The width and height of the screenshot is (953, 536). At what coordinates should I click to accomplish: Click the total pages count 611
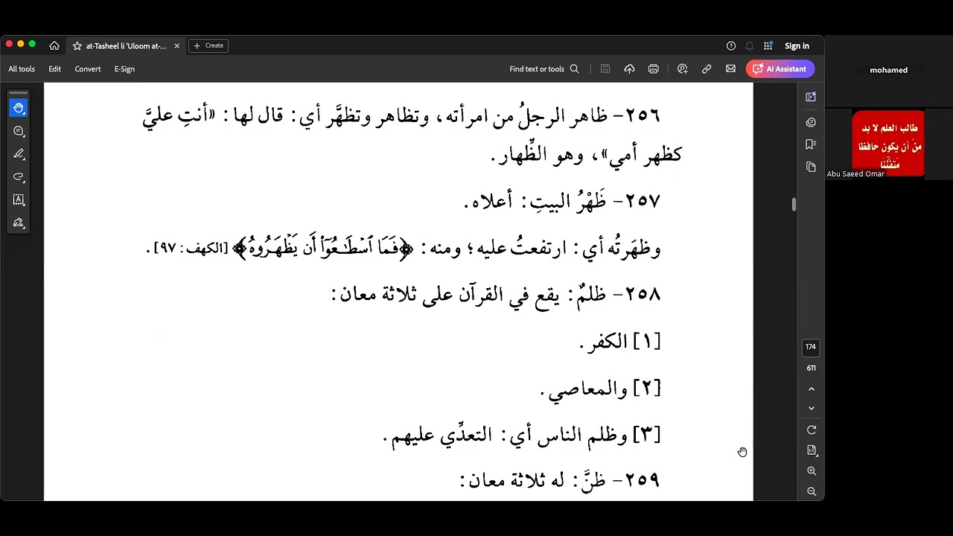(811, 368)
